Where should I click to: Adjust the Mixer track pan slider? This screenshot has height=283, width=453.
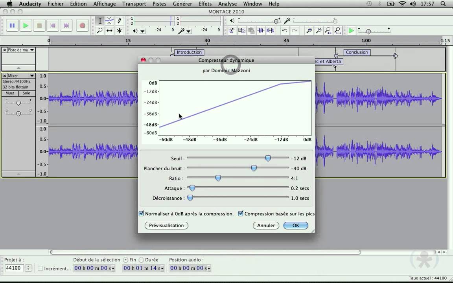point(18,114)
